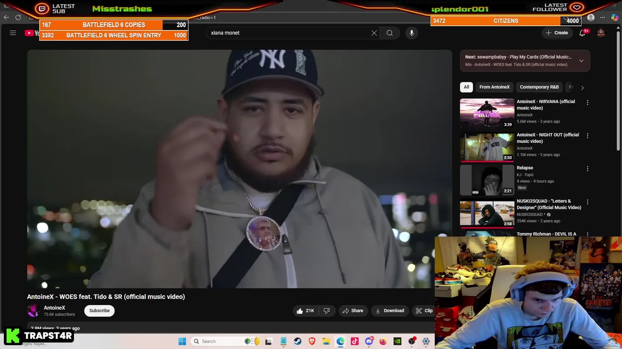Open the Copilot icon in the browser toolbar

tap(615, 17)
